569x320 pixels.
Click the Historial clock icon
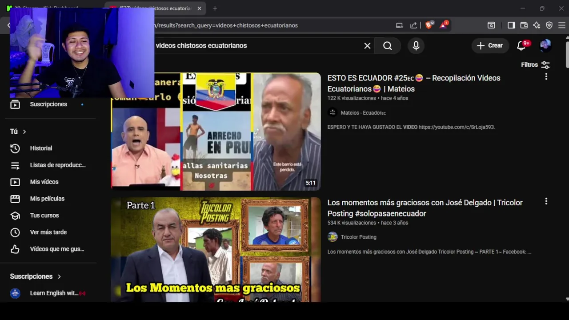click(15, 148)
